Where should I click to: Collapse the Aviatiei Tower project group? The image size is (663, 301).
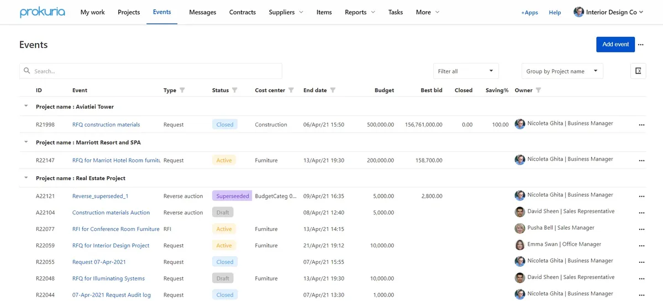[x=25, y=106]
